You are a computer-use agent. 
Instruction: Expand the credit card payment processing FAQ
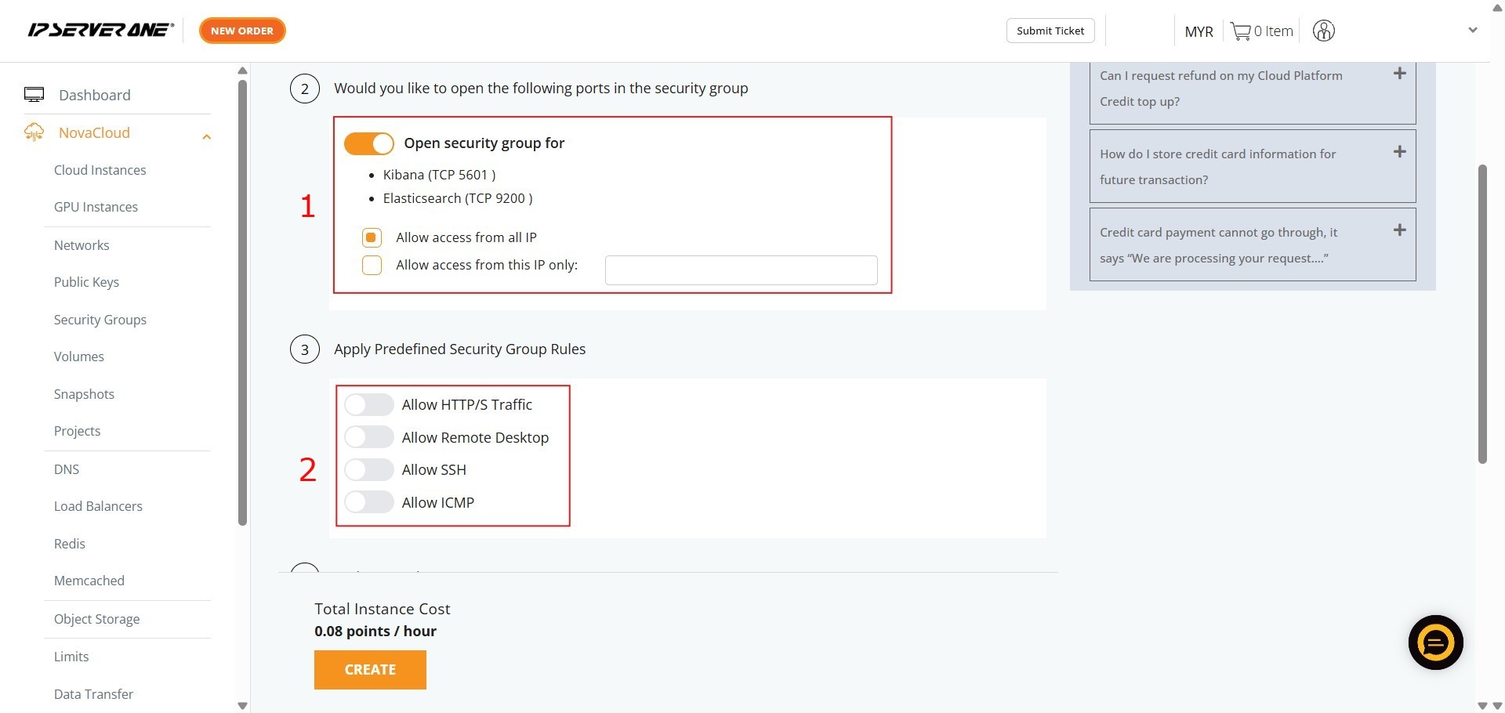[1399, 230]
